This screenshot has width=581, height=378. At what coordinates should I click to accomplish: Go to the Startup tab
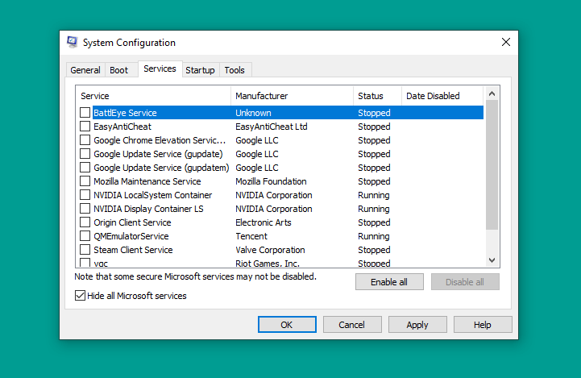(x=200, y=70)
